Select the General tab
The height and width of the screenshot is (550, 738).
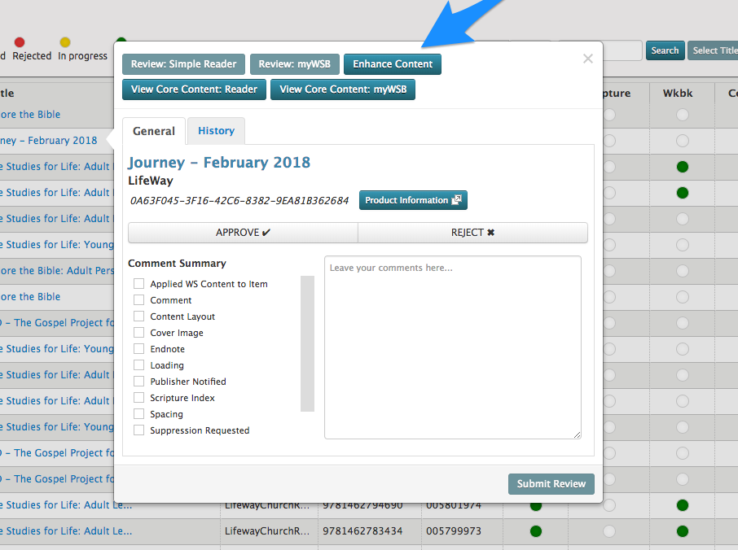tap(154, 131)
